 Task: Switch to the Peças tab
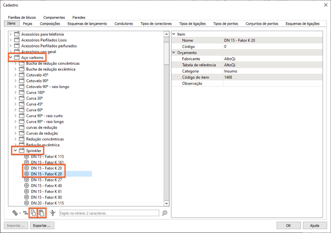(28, 23)
